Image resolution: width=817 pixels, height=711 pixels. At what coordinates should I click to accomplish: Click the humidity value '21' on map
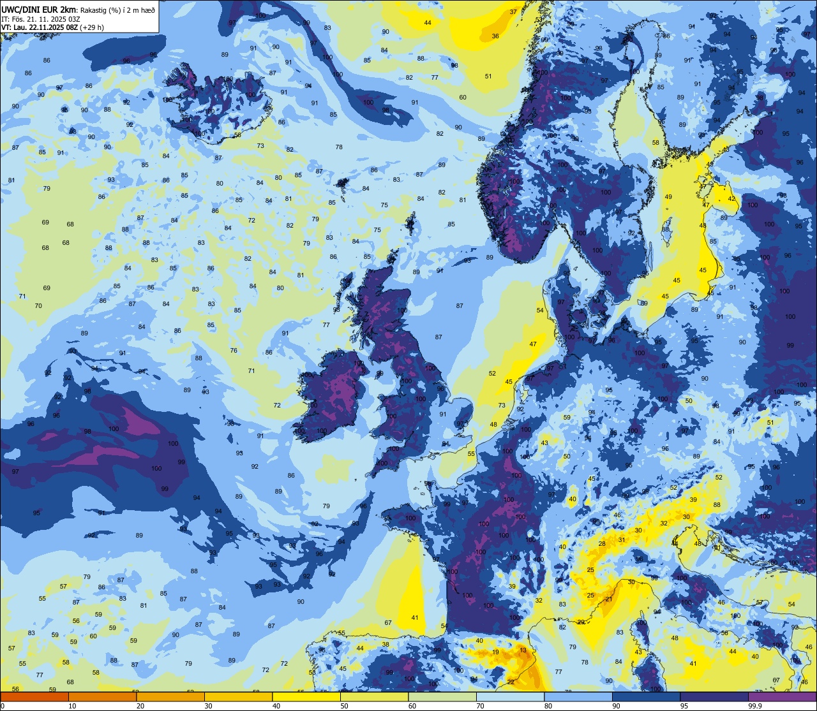[x=609, y=599]
